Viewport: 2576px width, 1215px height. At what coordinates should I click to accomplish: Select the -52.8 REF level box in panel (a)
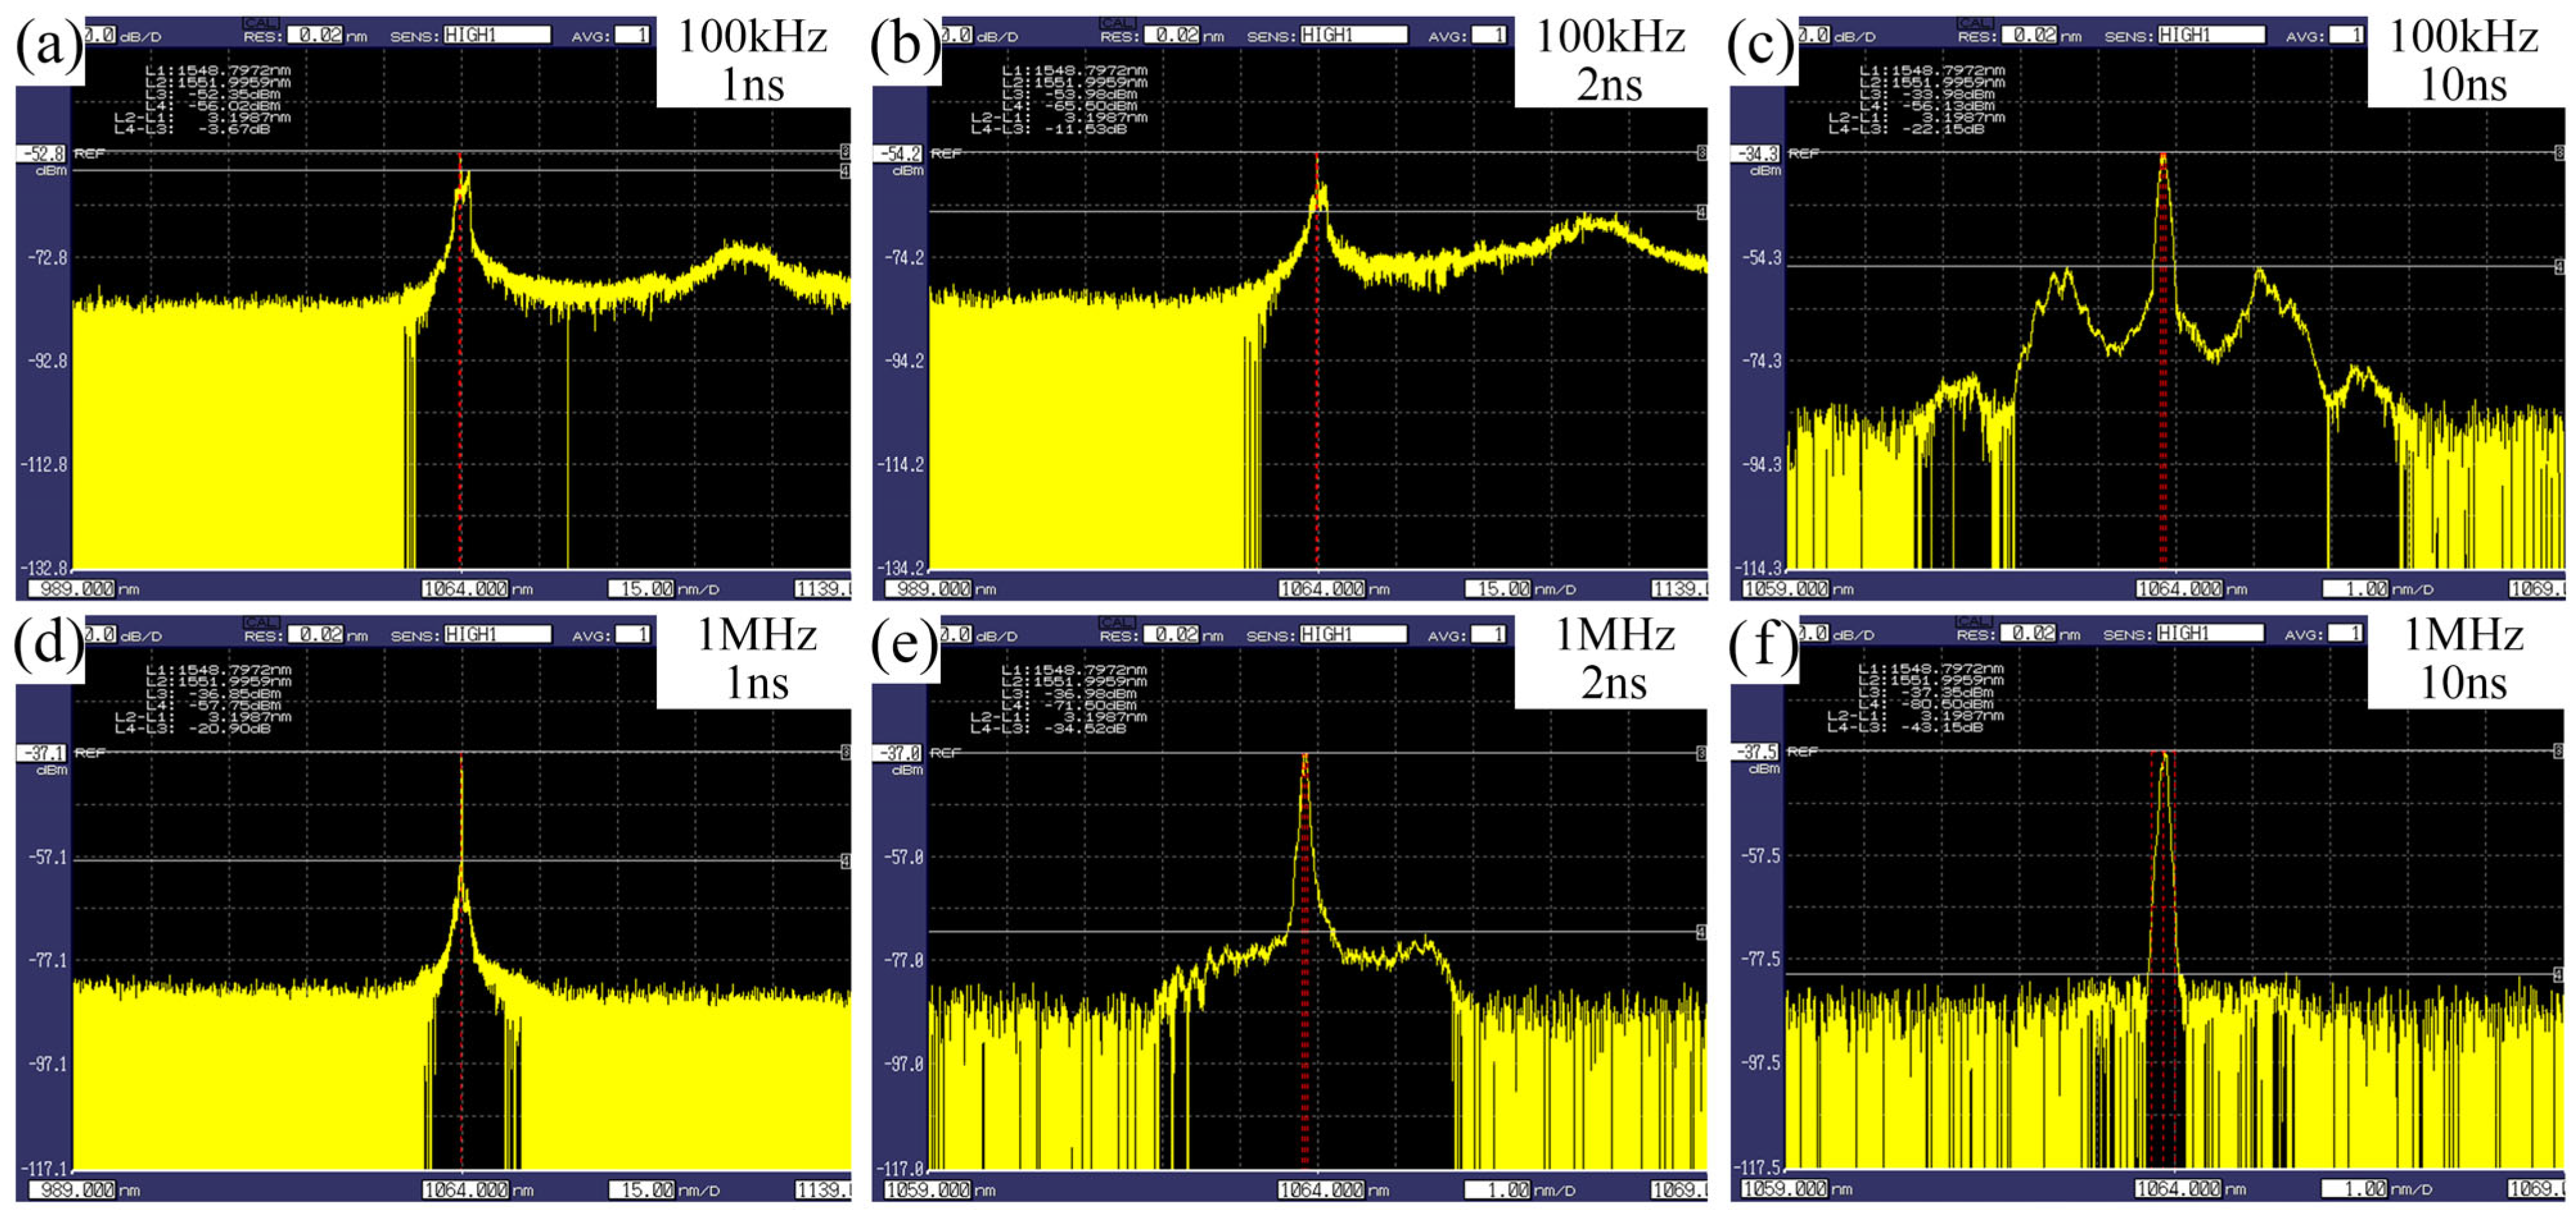pyautogui.click(x=41, y=153)
